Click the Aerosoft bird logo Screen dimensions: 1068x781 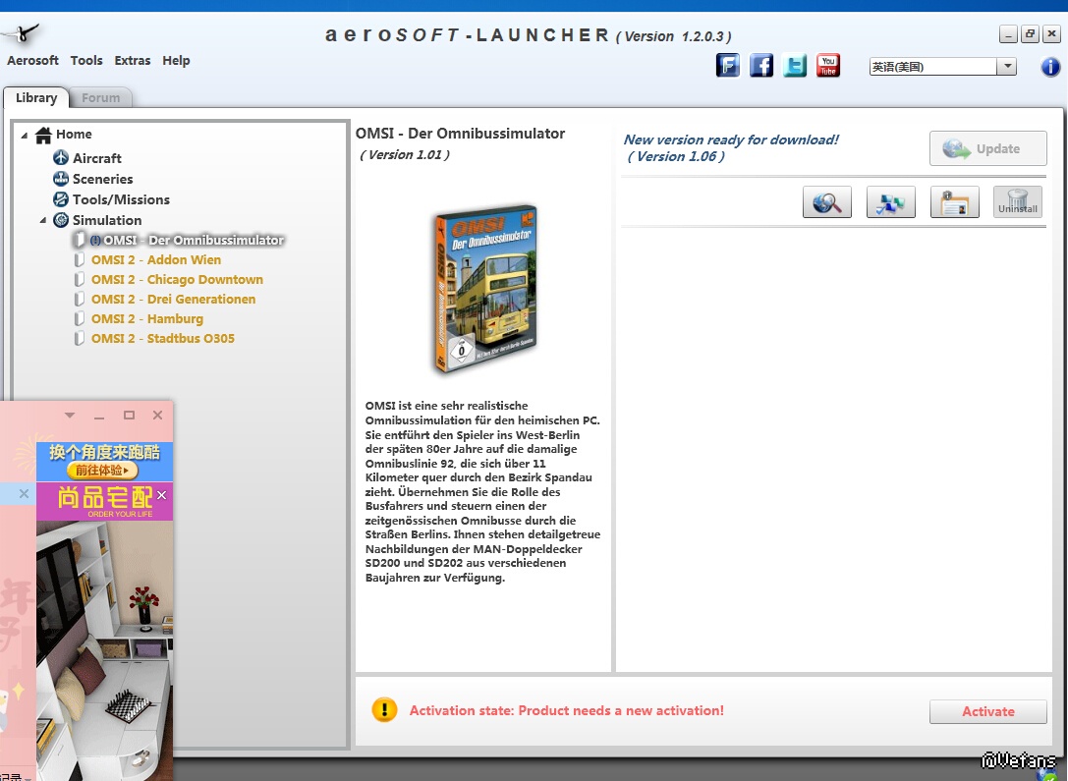pyautogui.click(x=23, y=33)
